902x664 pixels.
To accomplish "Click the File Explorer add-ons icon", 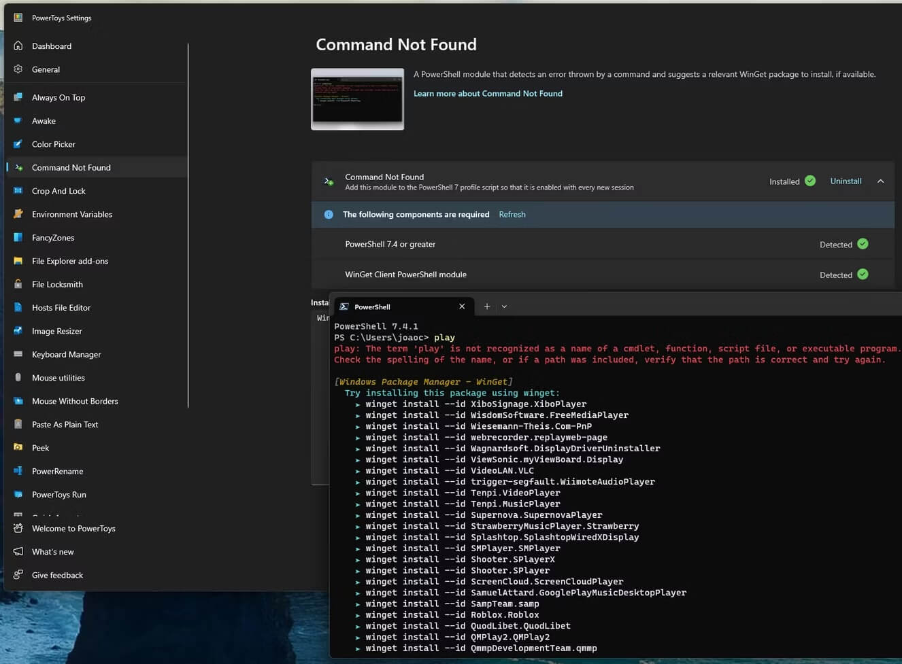I will pyautogui.click(x=18, y=261).
